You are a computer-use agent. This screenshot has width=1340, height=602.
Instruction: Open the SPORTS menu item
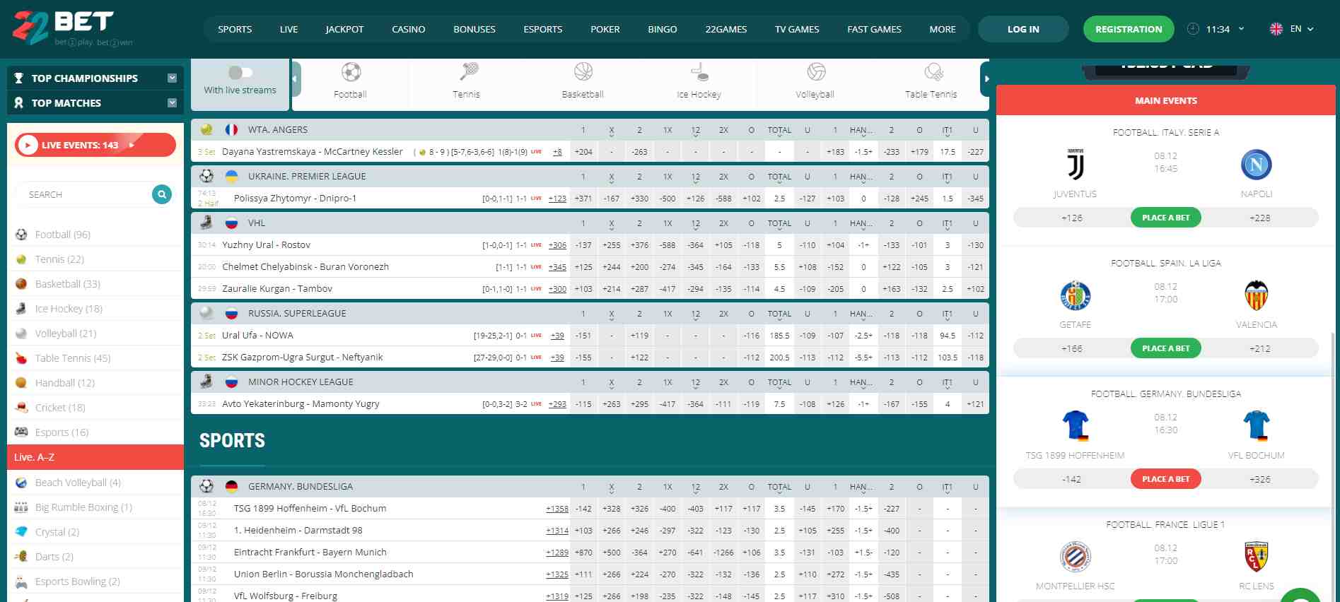pyautogui.click(x=235, y=29)
